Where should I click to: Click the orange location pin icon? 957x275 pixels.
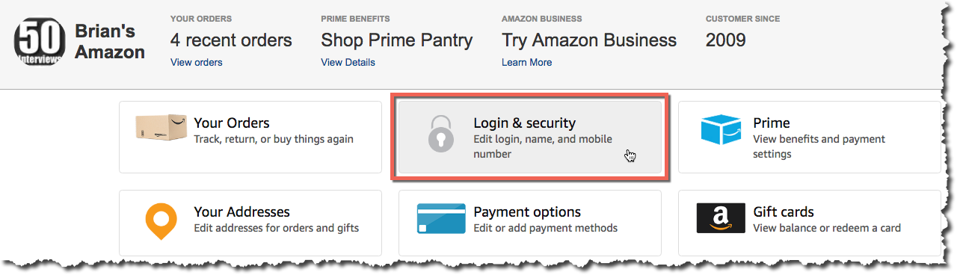click(161, 220)
